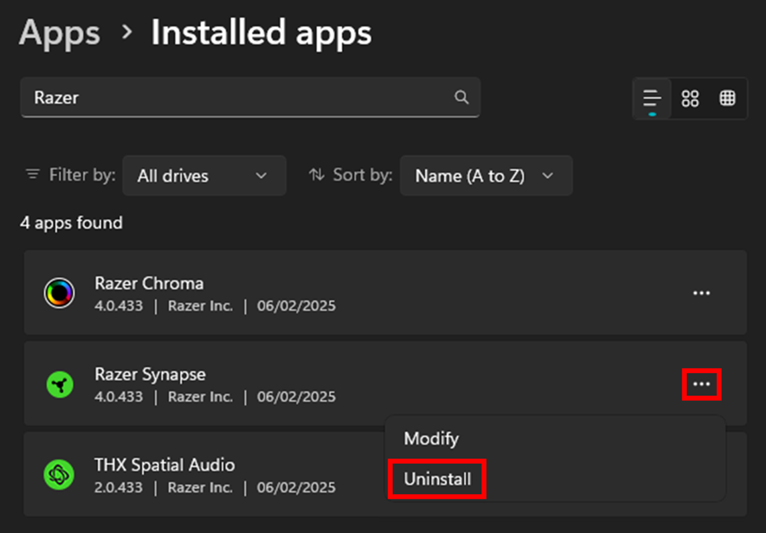Click inside the Razer search field
The width and height of the screenshot is (766, 533).
(201, 98)
